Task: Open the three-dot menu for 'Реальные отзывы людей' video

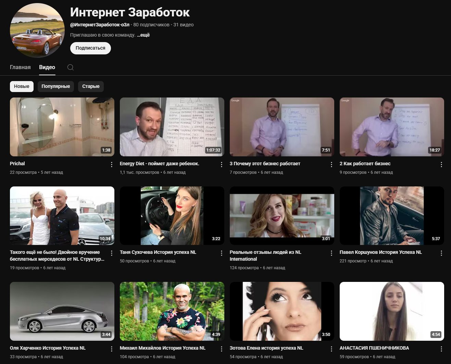Action: tap(331, 253)
